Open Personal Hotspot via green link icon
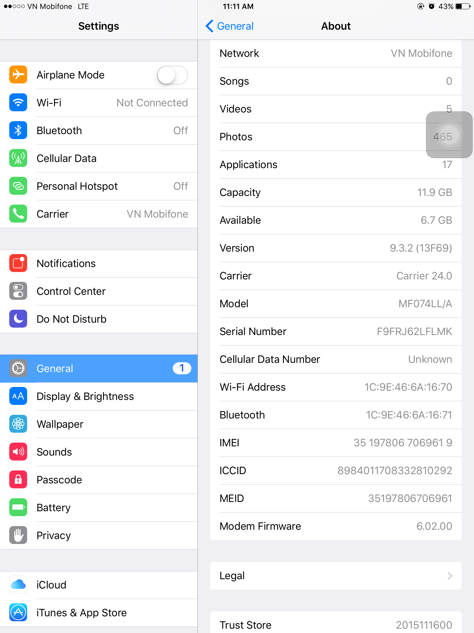 pos(18,186)
